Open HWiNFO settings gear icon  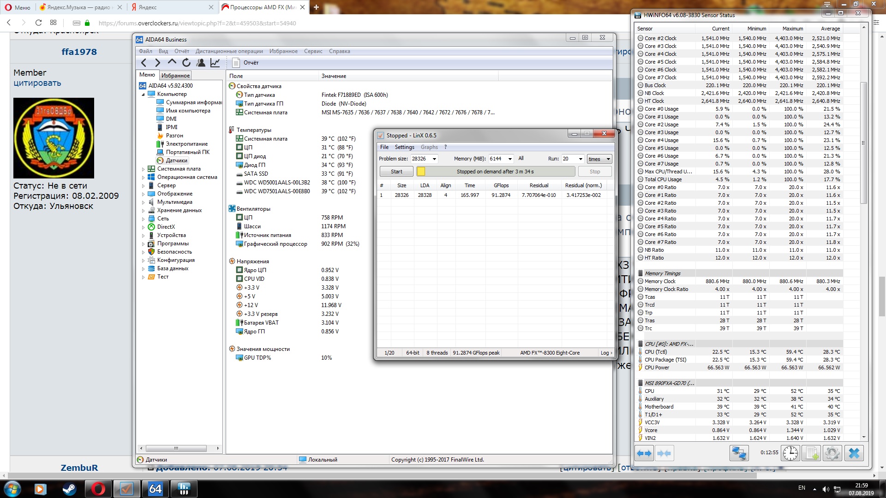[x=832, y=453]
